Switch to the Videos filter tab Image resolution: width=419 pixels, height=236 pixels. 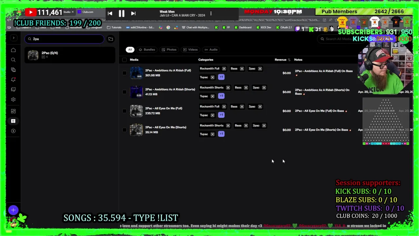click(191, 49)
